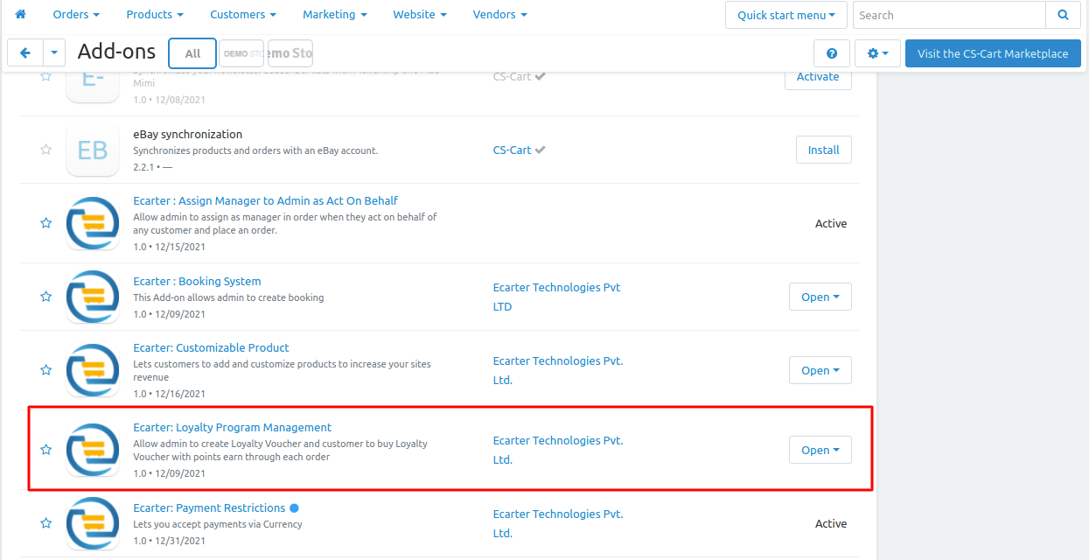Image resolution: width=1089 pixels, height=560 pixels.
Task: Click the 'eBay synchronization' title text
Action: [188, 134]
